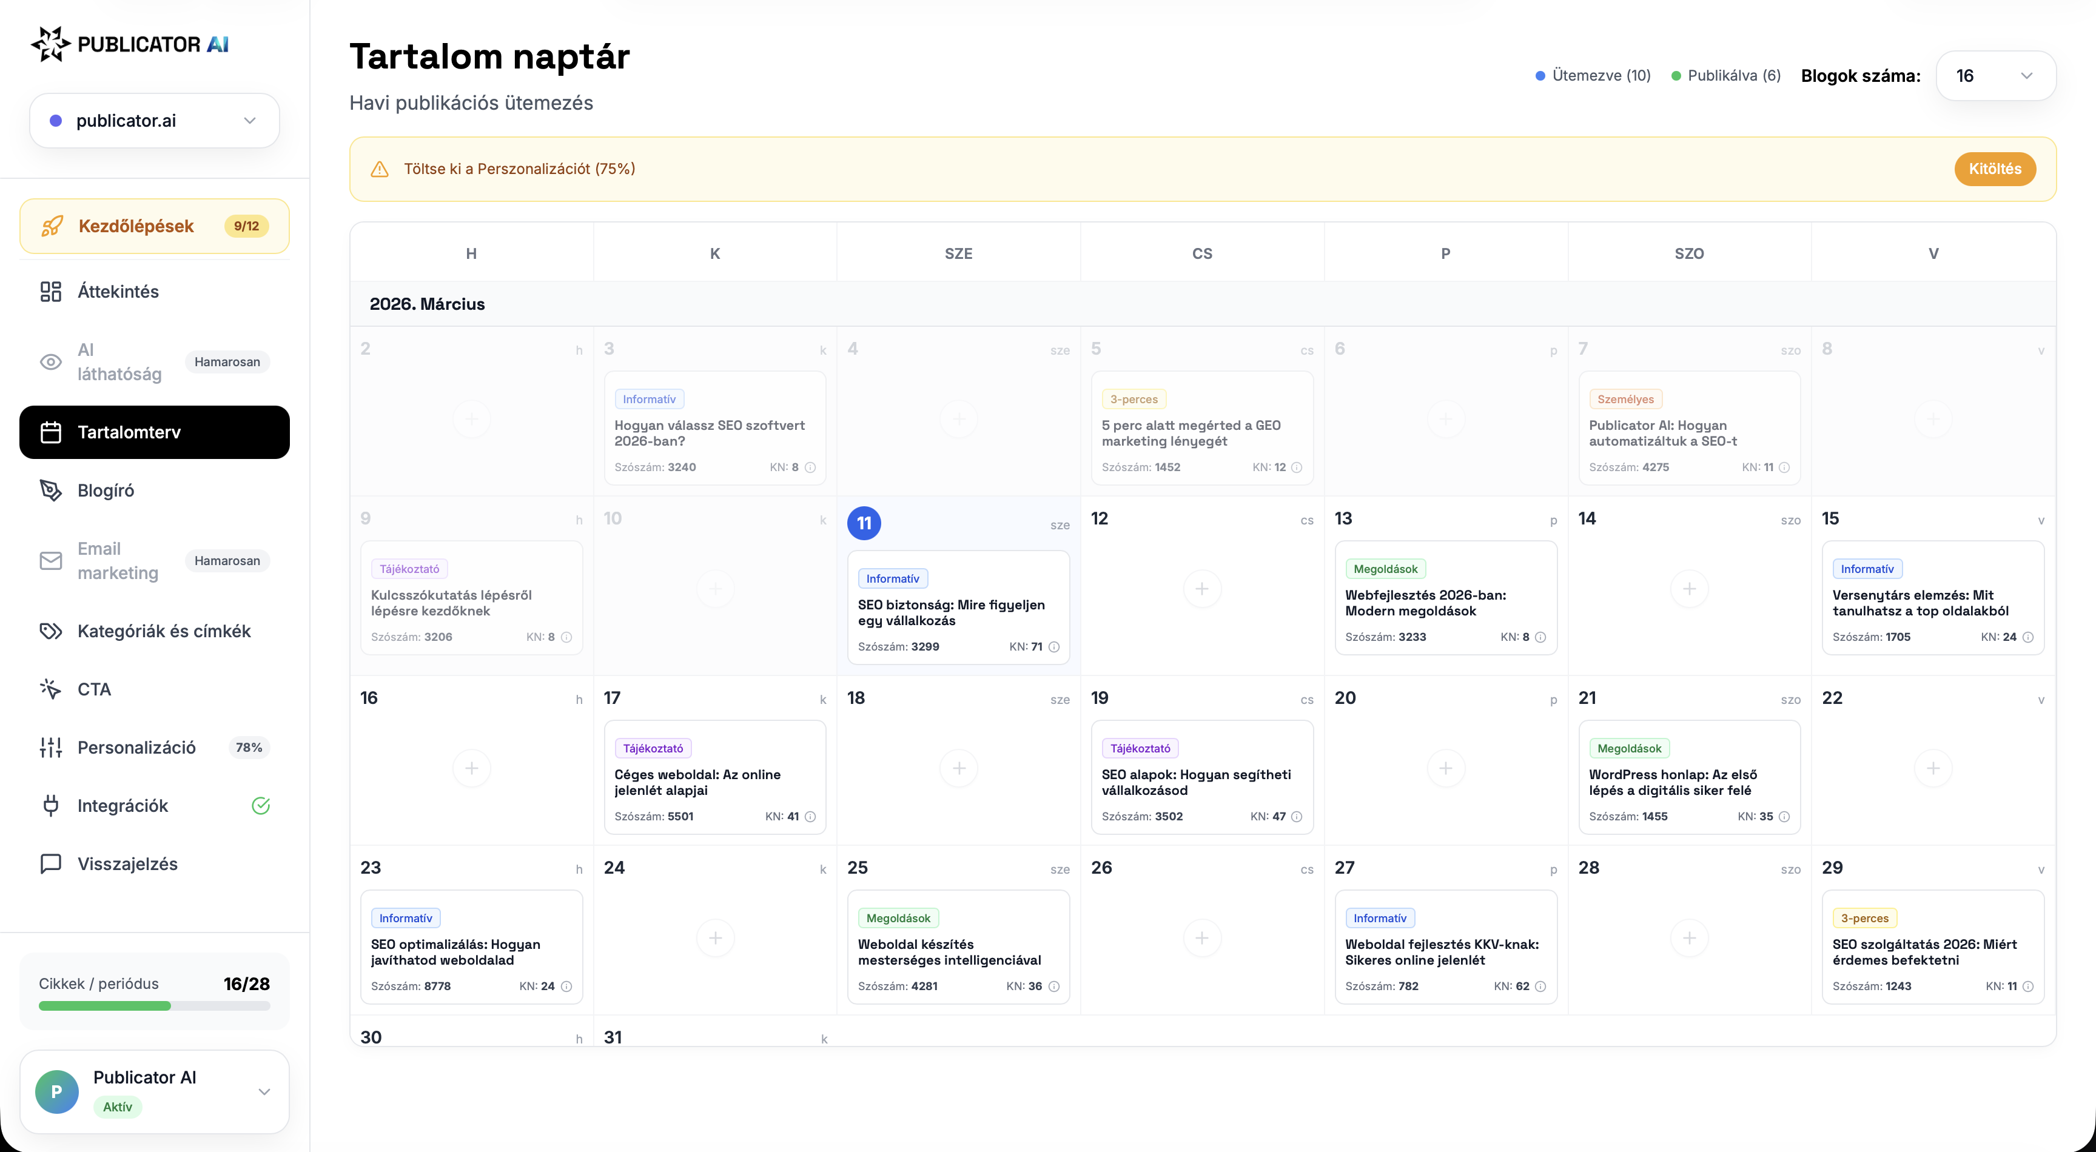
Task: Select highlighted day 11 in calendar
Action: 864,523
